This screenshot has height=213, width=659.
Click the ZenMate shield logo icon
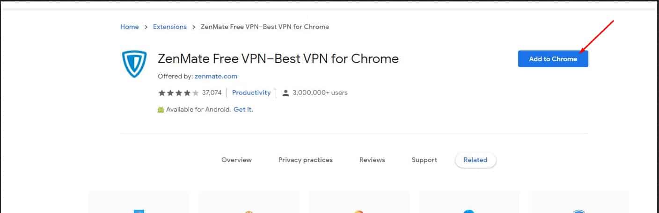tap(134, 64)
